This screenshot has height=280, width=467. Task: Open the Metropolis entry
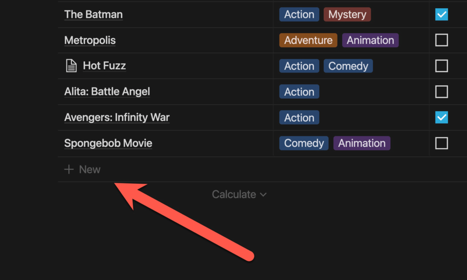click(90, 40)
